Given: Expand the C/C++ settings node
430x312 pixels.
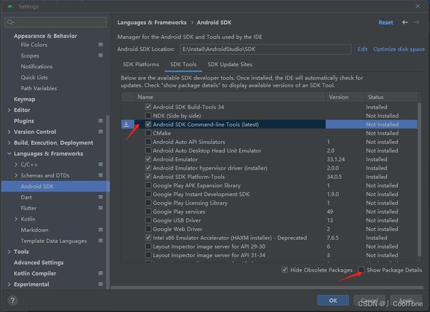Looking at the screenshot, I should 16,164.
